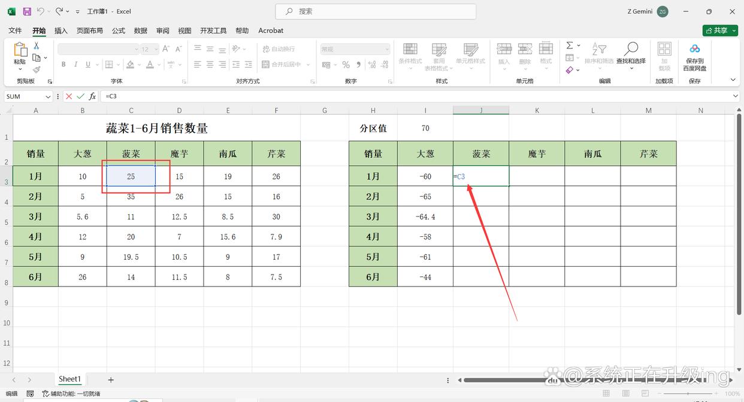The image size is (744, 402).
Task: Expand the Name Box dropdown showing SUM
Action: tap(49, 96)
